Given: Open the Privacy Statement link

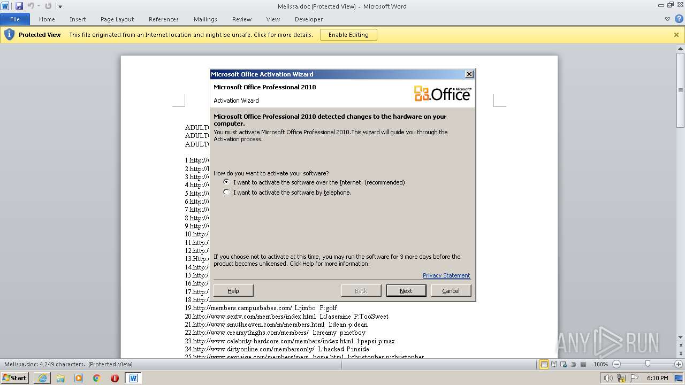Looking at the screenshot, I should coord(446,275).
